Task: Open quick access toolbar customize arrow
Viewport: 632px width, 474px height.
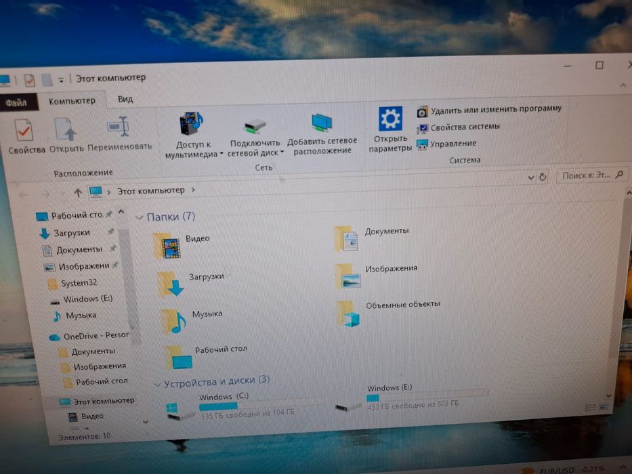Action: click(61, 80)
